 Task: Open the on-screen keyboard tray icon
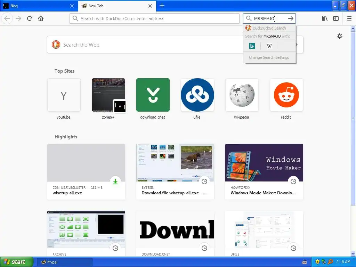[305, 262]
